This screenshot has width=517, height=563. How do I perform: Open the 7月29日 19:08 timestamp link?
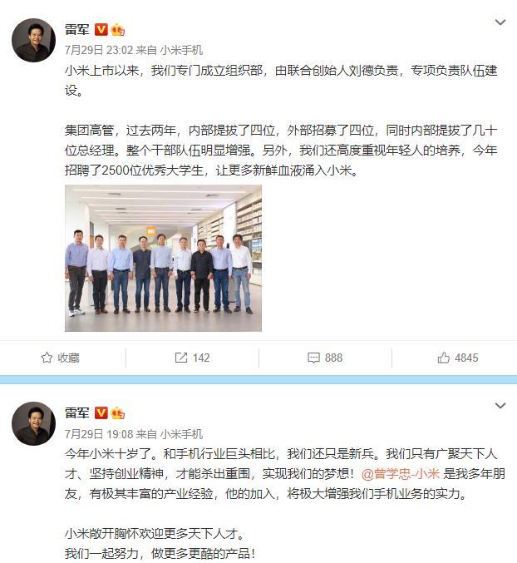click(99, 434)
